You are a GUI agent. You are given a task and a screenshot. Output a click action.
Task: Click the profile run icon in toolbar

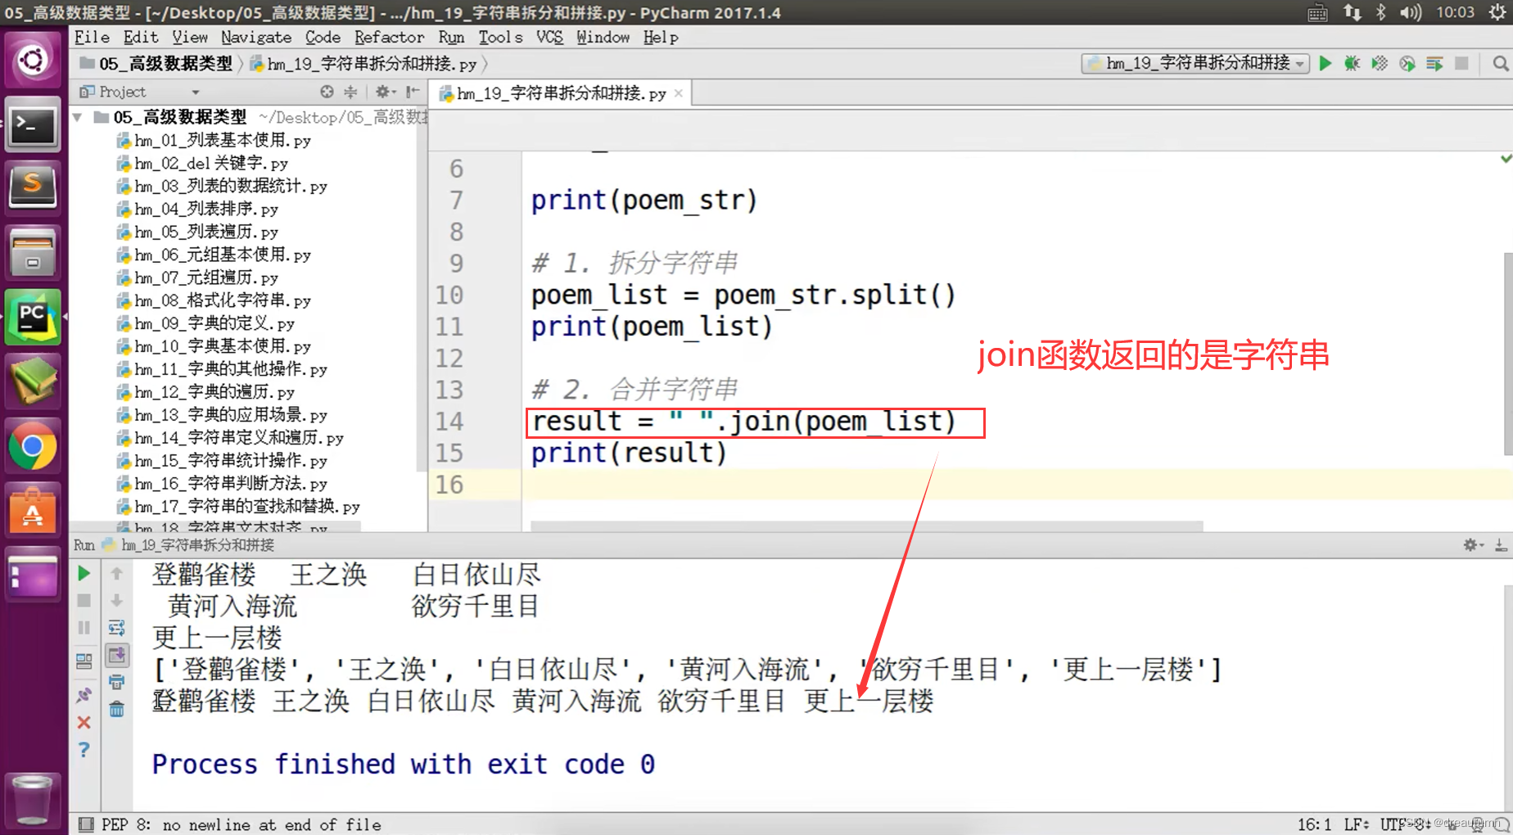1407,63
